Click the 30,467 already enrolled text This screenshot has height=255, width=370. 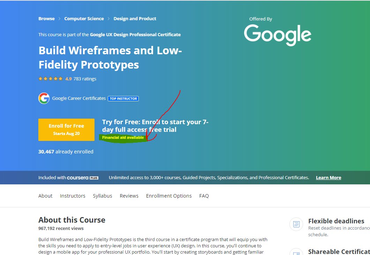coord(66,152)
